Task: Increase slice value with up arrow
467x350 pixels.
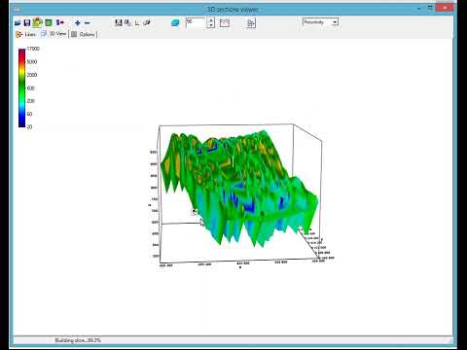Action: [x=211, y=20]
